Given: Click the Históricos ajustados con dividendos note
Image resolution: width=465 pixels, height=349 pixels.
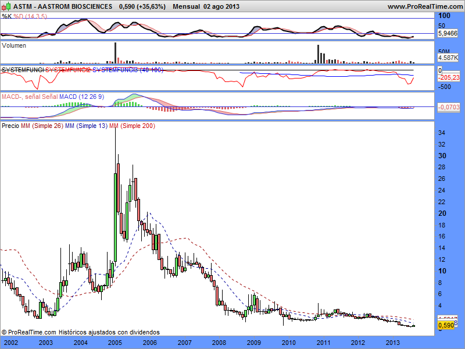Looking at the screenshot, I should tap(109, 332).
